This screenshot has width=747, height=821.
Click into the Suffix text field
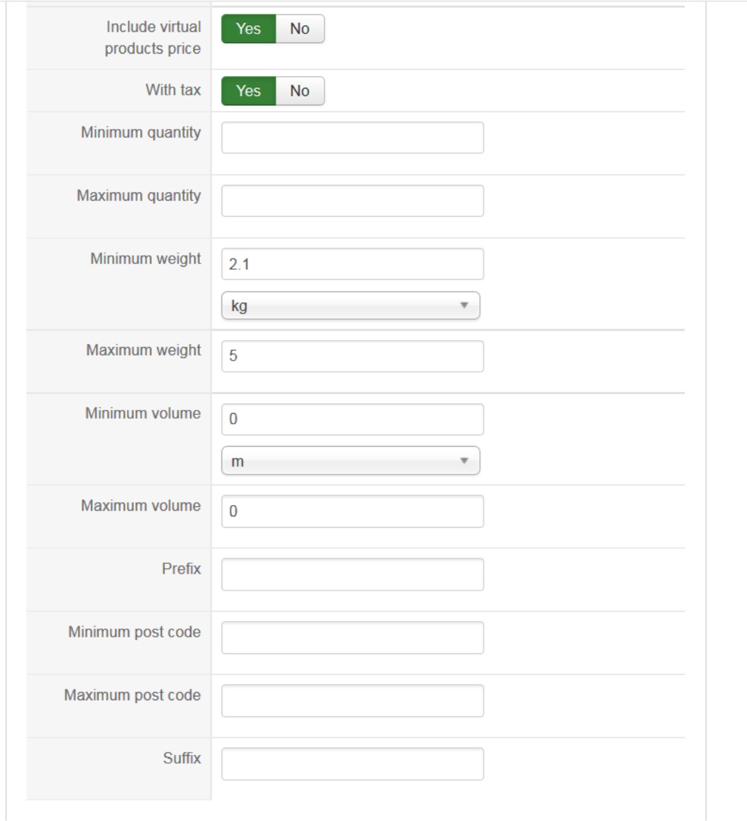pyautogui.click(x=352, y=764)
